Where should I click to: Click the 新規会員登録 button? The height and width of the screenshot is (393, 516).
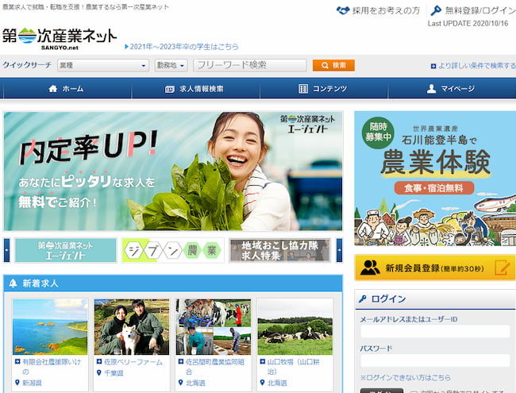[435, 268]
